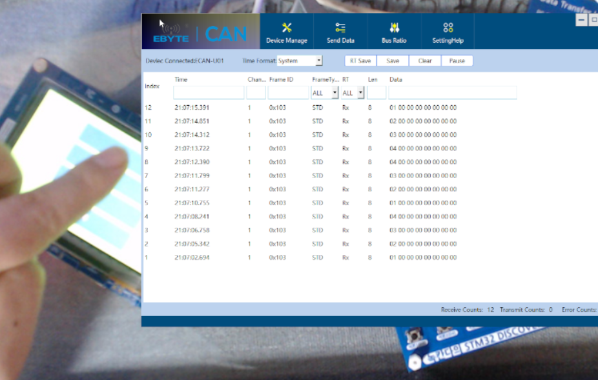The image size is (598, 380).
Task: Focus the Frame ID filter field
Action: coord(288,93)
